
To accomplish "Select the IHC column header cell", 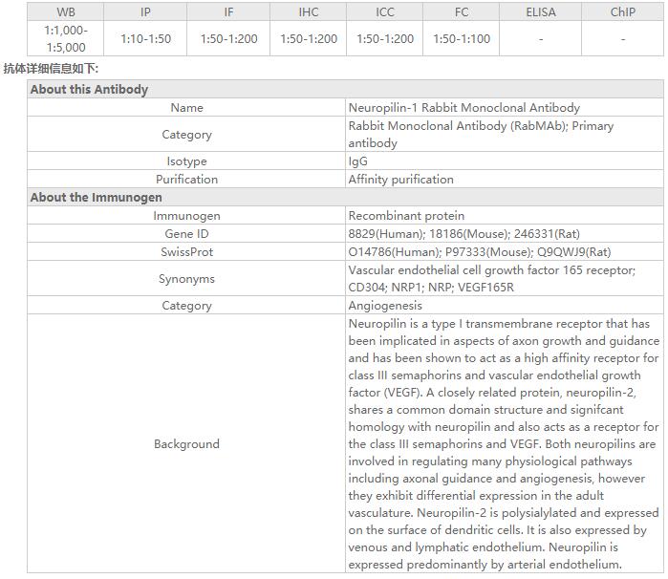I will point(309,11).
